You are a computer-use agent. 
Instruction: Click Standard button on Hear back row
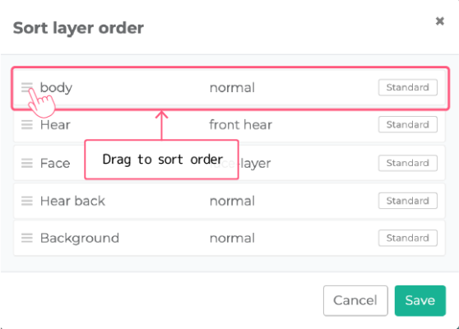pyautogui.click(x=408, y=201)
